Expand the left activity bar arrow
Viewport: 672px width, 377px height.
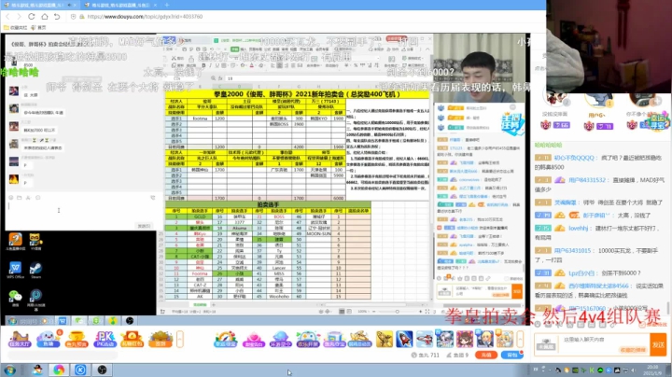180,340
